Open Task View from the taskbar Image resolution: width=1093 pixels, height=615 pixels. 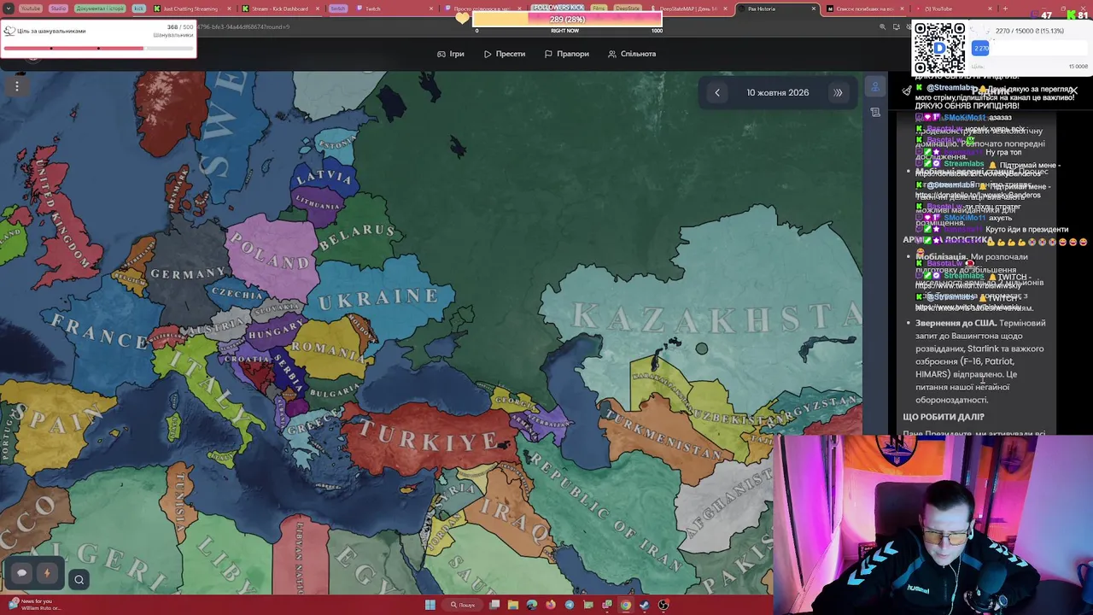pyautogui.click(x=494, y=605)
